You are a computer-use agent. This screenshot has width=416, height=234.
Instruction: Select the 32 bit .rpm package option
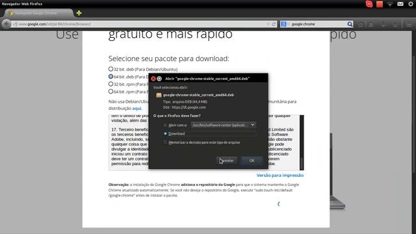110,84
